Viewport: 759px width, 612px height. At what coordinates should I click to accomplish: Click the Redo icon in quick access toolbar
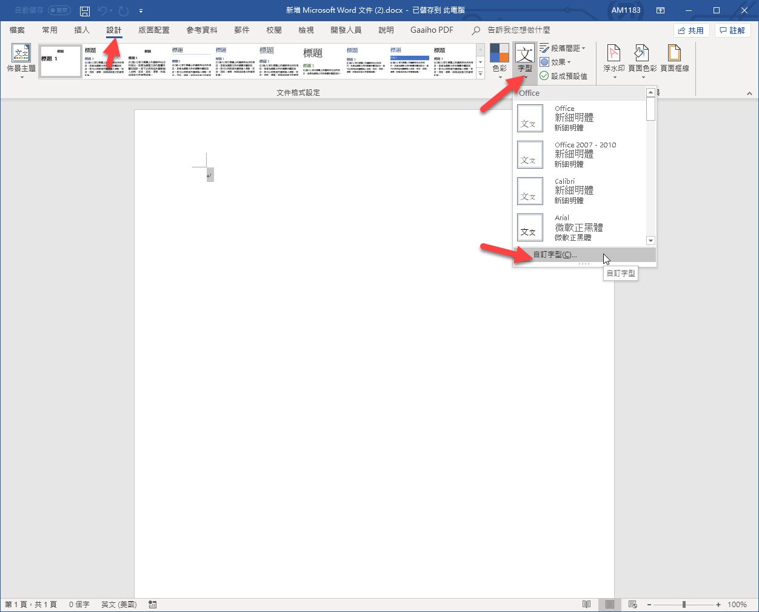tap(124, 10)
